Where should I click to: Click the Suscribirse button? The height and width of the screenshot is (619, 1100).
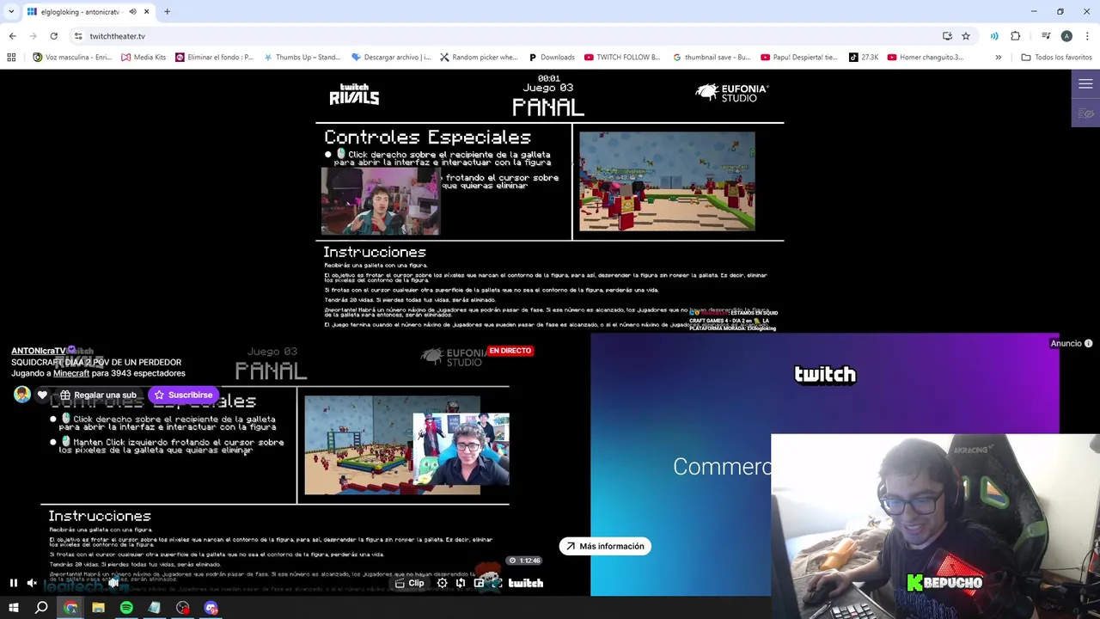pos(183,395)
